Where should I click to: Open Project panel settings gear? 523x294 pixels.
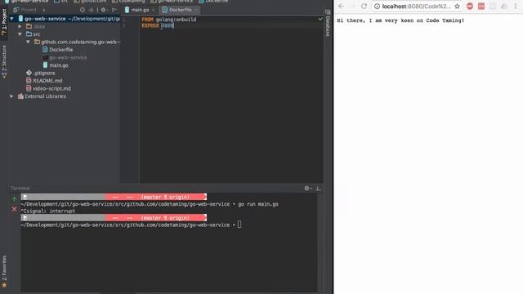104,10
